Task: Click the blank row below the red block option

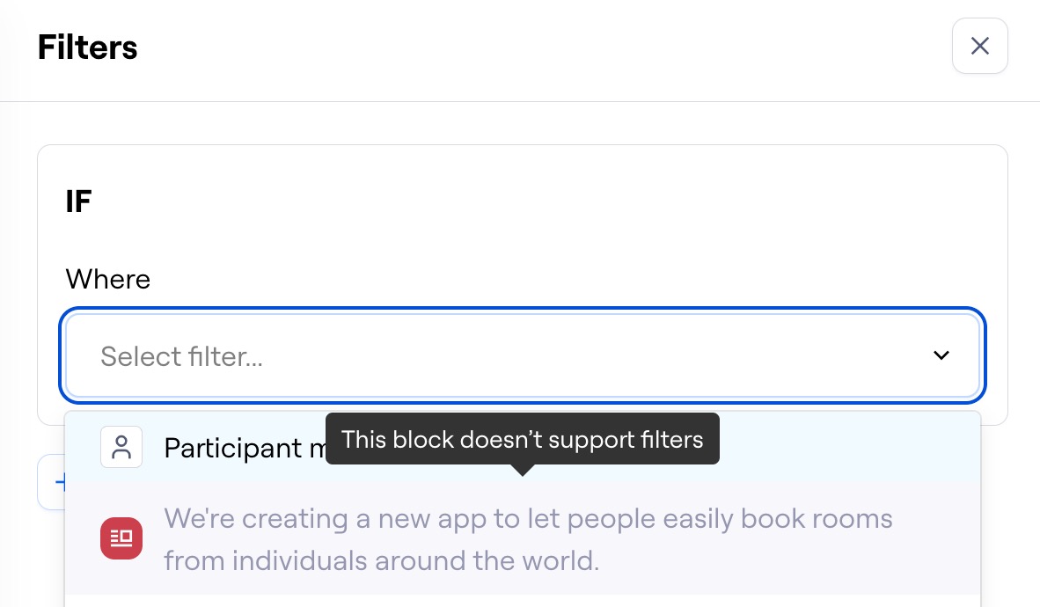Action: 523,601
